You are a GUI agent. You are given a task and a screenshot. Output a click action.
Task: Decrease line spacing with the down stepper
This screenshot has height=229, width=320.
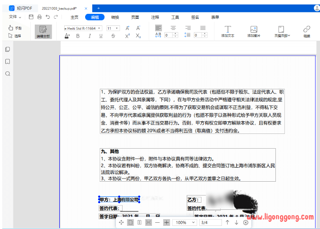(x=205, y=37)
